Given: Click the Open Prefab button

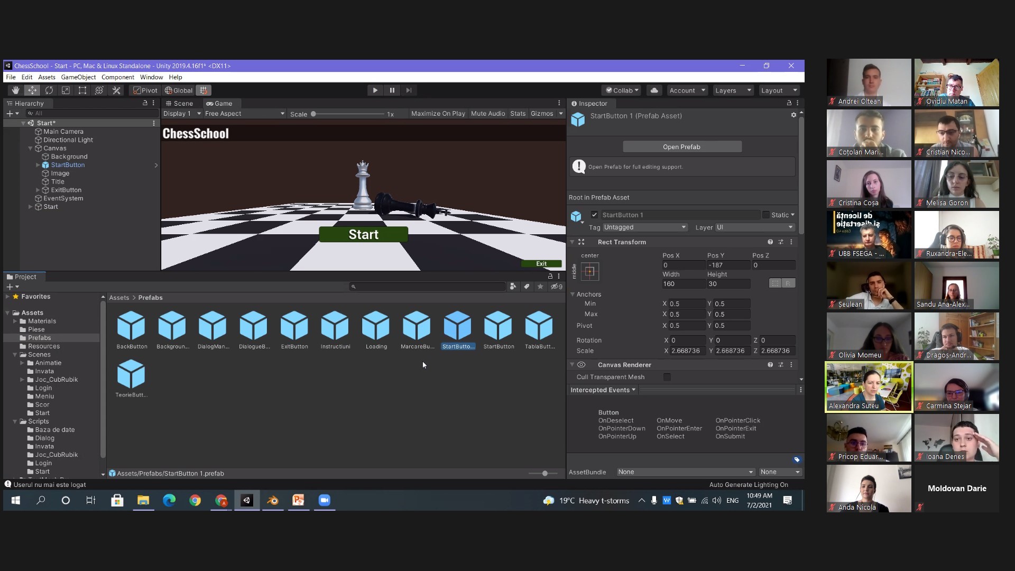Looking at the screenshot, I should point(681,147).
